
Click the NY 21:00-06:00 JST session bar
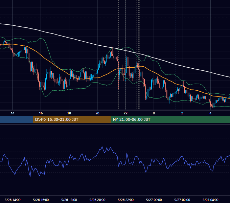170,119
